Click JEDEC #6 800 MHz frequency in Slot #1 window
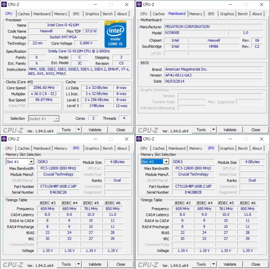 [x=113, y=209]
